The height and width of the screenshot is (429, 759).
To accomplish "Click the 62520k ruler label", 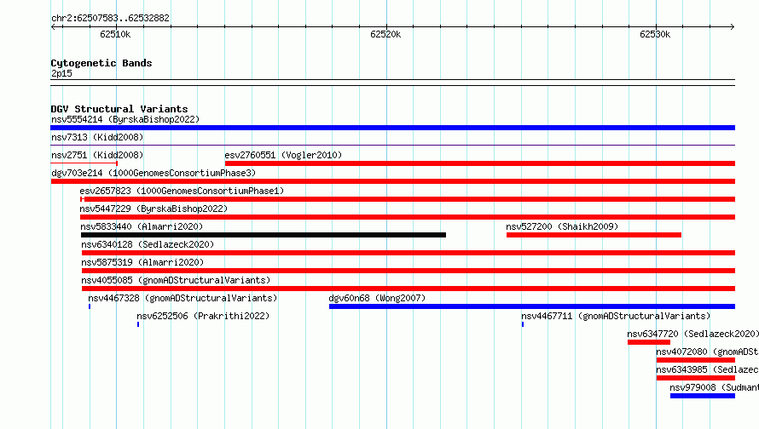I will [385, 34].
